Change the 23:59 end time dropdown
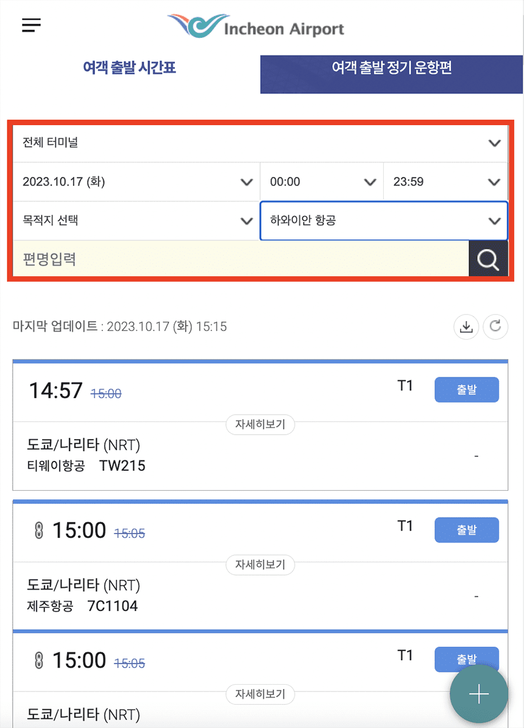Image resolution: width=524 pixels, height=728 pixels. (445, 181)
